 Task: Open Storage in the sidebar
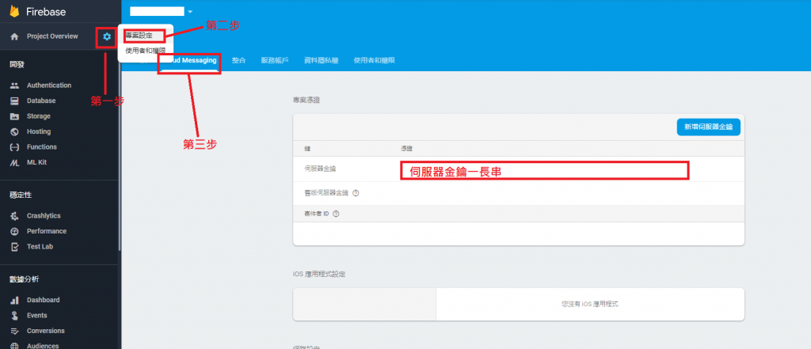tap(39, 116)
